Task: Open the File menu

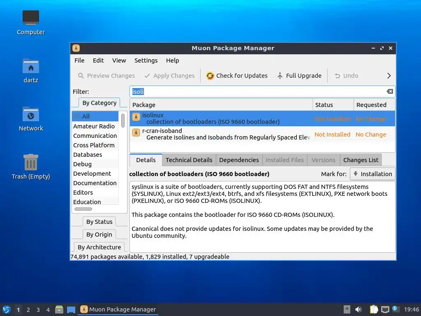Action: pyautogui.click(x=79, y=60)
